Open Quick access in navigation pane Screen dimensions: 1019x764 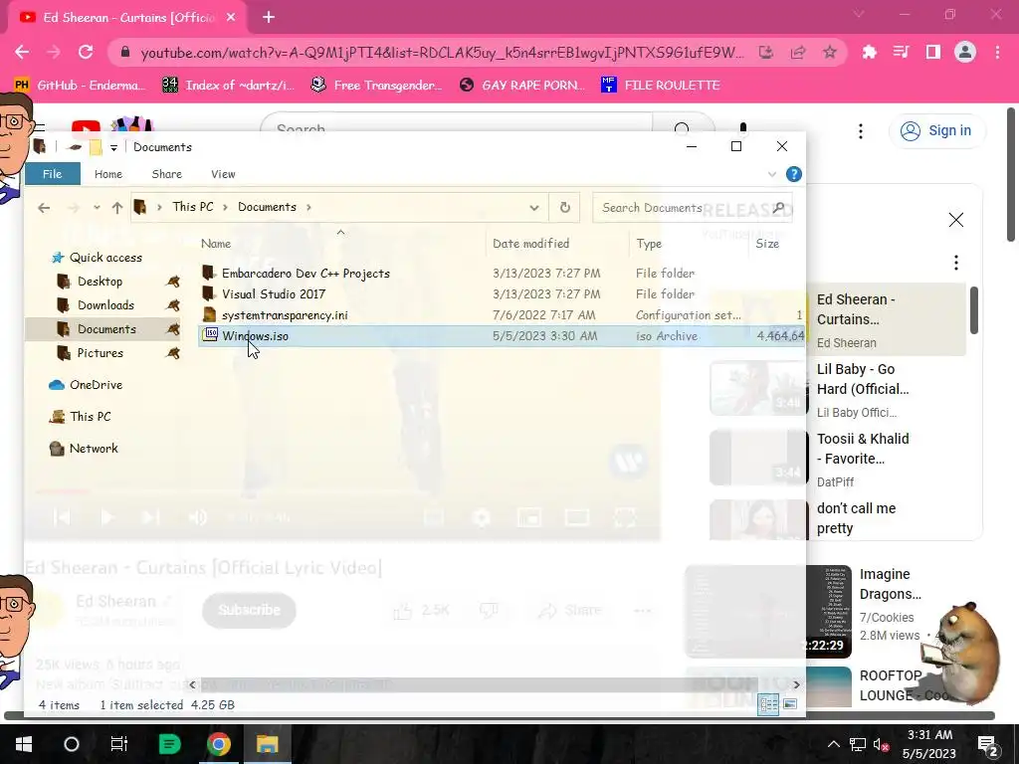pos(105,258)
